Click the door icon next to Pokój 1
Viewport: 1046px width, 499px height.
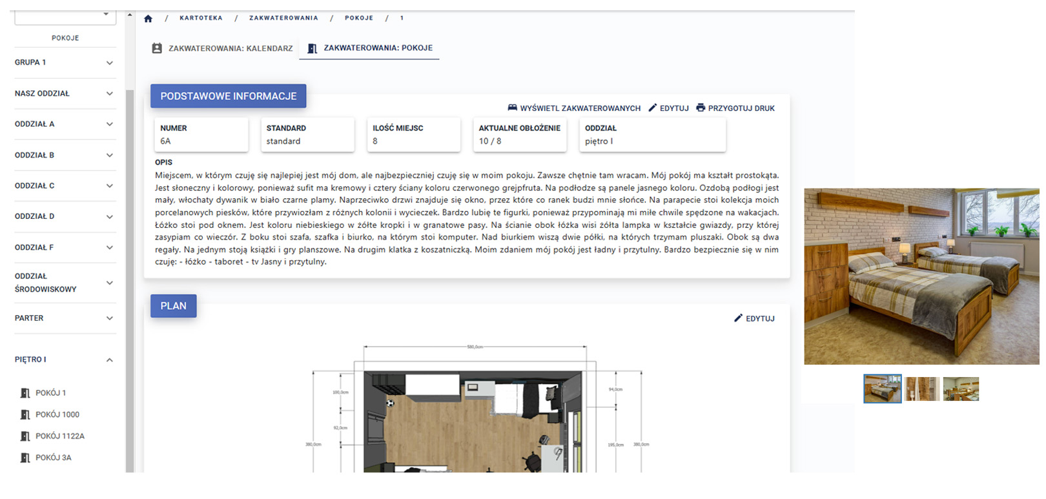coord(25,393)
